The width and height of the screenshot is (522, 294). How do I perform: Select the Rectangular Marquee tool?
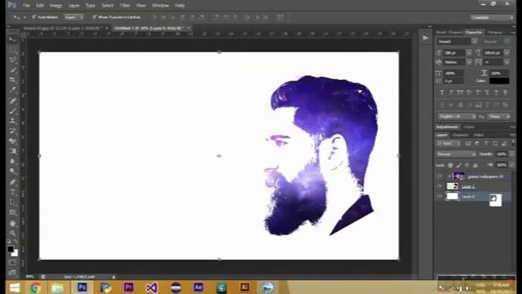[13, 50]
